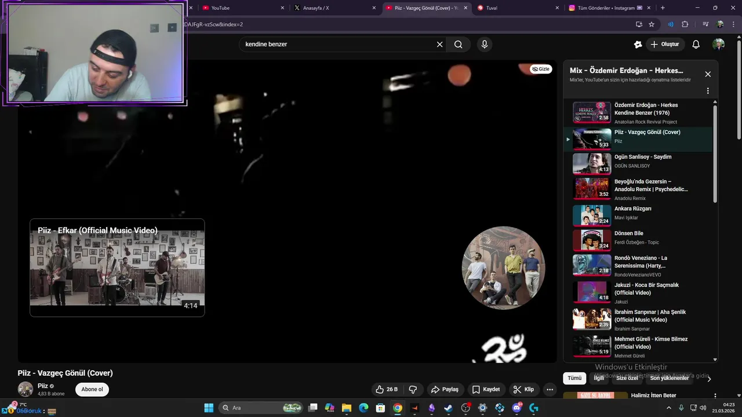742x417 pixels.
Task: Select the İlgili filter chip
Action: (599, 378)
